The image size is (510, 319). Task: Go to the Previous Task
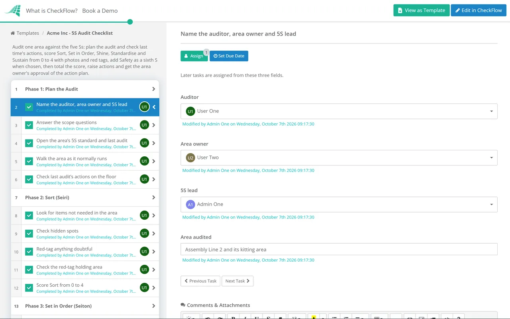[200, 281]
